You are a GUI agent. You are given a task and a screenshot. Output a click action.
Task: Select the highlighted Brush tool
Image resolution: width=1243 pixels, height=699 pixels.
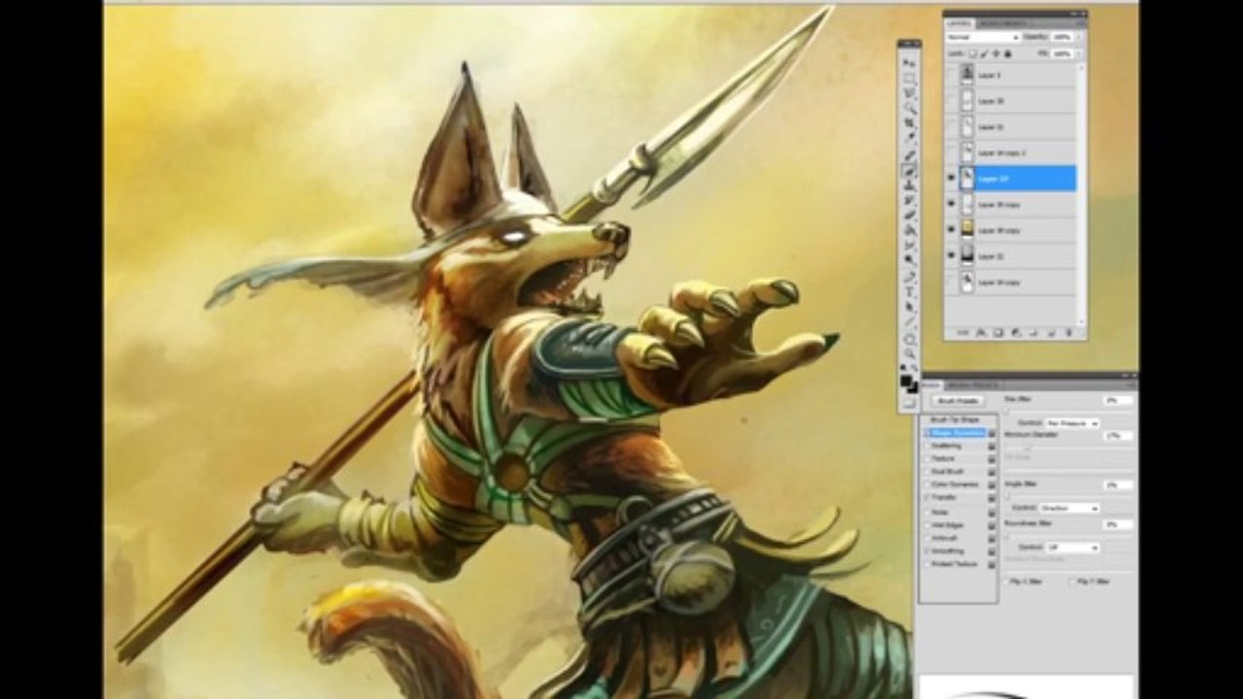pos(909,171)
